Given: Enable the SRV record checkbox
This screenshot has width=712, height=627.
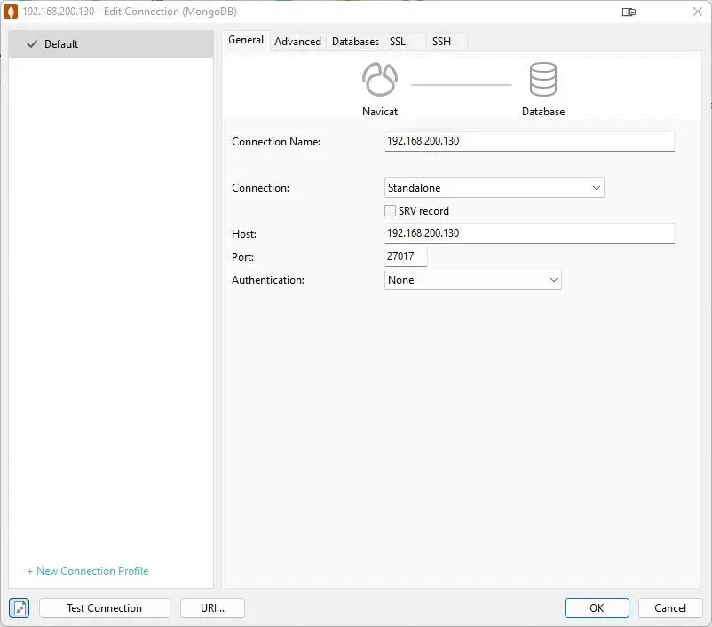Looking at the screenshot, I should (x=390, y=210).
